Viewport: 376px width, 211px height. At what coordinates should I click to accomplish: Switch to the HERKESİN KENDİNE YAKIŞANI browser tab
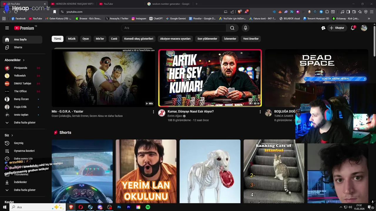(x=72, y=4)
